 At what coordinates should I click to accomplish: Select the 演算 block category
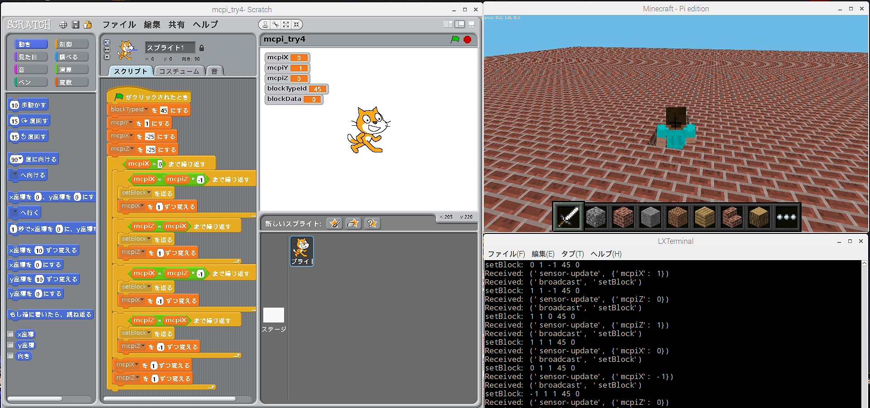point(72,70)
